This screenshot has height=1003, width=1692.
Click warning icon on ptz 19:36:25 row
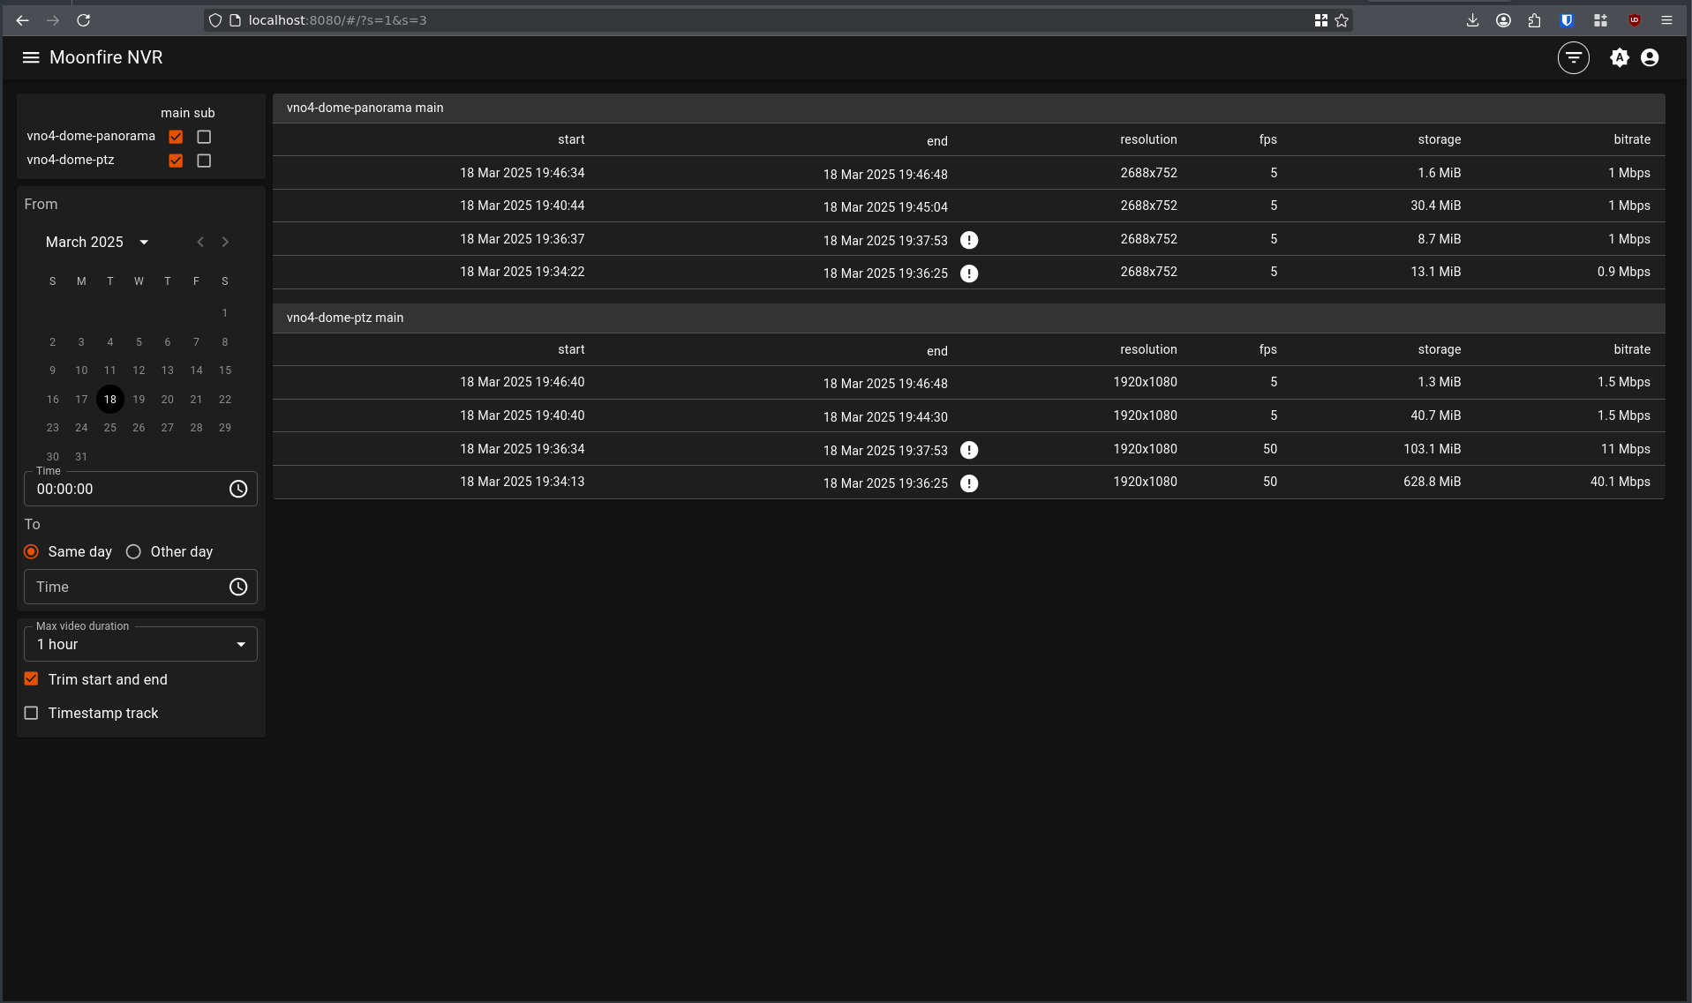point(969,483)
